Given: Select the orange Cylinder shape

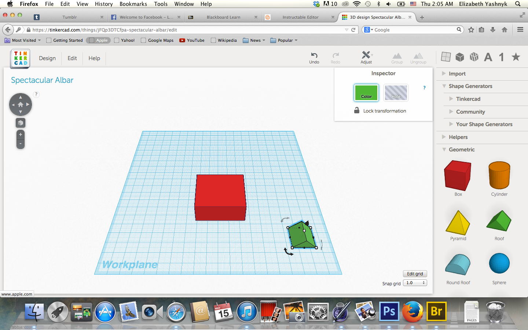Looking at the screenshot, I should [499, 177].
